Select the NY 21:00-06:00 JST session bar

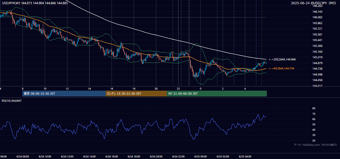tap(217, 94)
